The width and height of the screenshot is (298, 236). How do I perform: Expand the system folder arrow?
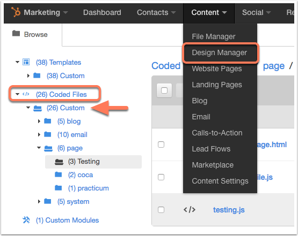point(39,201)
